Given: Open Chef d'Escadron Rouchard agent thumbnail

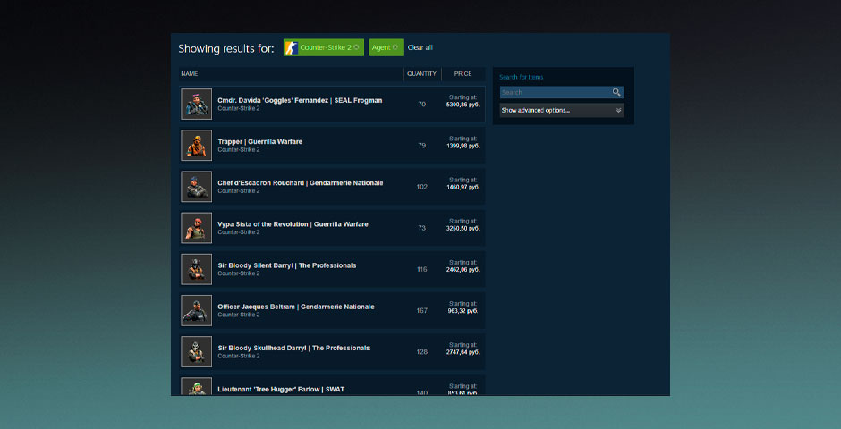Looking at the screenshot, I should [196, 187].
